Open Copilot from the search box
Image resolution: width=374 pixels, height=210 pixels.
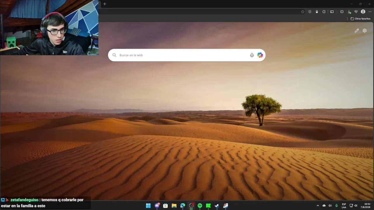[x=260, y=55]
